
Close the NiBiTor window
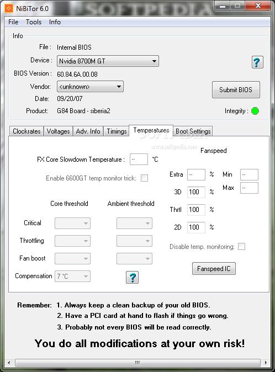258,6
